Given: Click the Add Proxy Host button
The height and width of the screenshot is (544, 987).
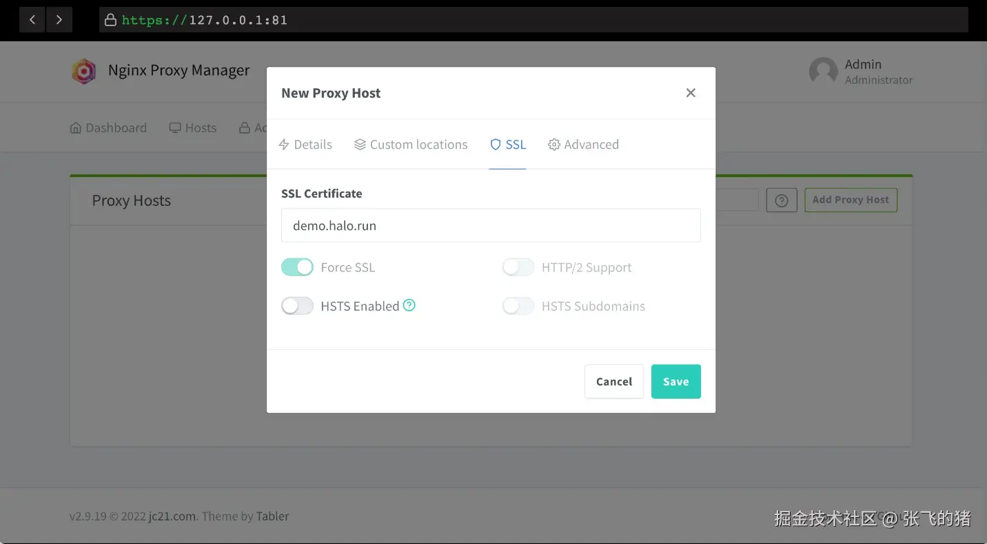Looking at the screenshot, I should coord(851,200).
